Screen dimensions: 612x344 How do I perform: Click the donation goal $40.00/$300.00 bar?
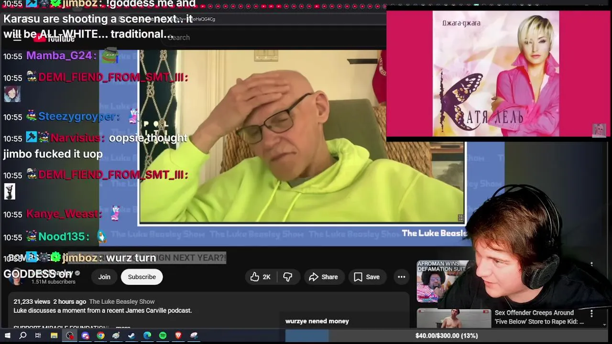[x=446, y=336]
